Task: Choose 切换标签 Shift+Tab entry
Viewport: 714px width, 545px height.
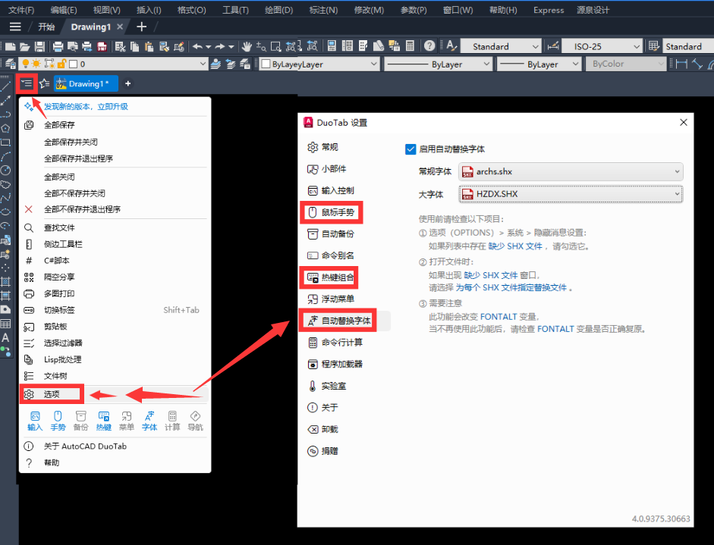Action: 115,310
